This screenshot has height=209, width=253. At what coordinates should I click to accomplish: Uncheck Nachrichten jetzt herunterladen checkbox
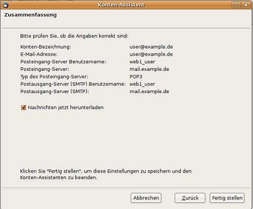click(x=23, y=107)
